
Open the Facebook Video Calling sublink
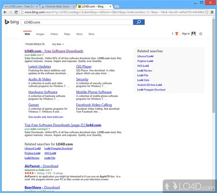click(x=94, y=105)
